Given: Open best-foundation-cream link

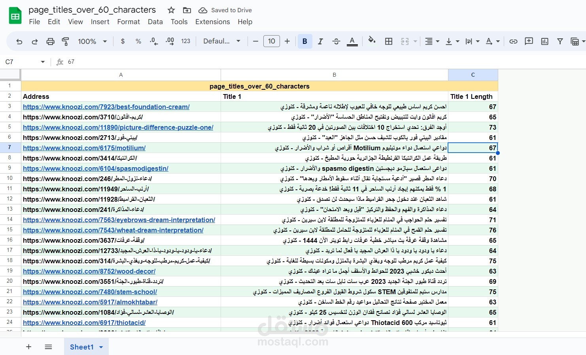Looking at the screenshot, I should [x=106, y=107].
